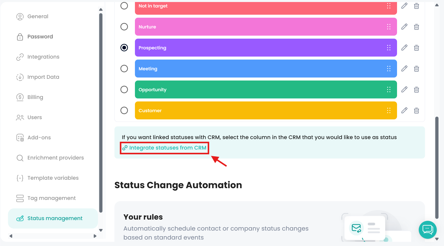Image resolution: width=444 pixels, height=246 pixels.
Task: Delete the Customer status
Action: 416,110
